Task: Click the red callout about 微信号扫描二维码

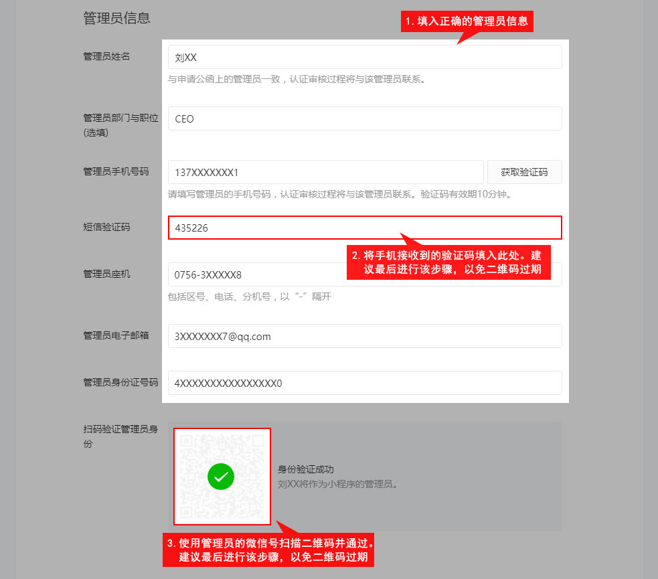Action: coord(268,550)
